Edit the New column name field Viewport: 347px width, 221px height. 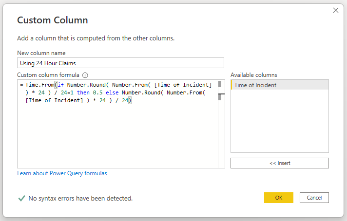[x=120, y=63]
